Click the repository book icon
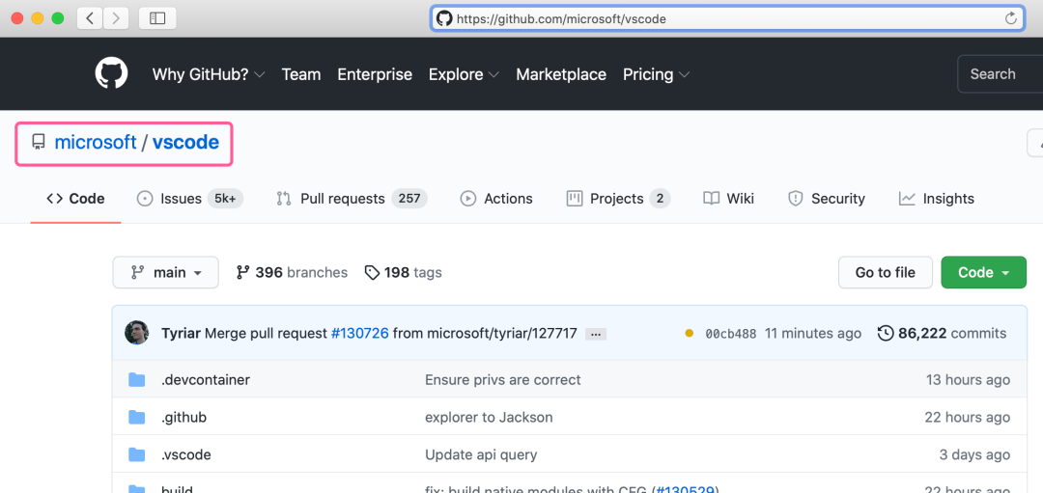1043x493 pixels. (x=39, y=142)
